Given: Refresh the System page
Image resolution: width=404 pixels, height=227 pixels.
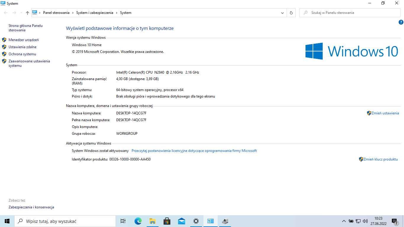Looking at the screenshot, I should click(x=291, y=13).
